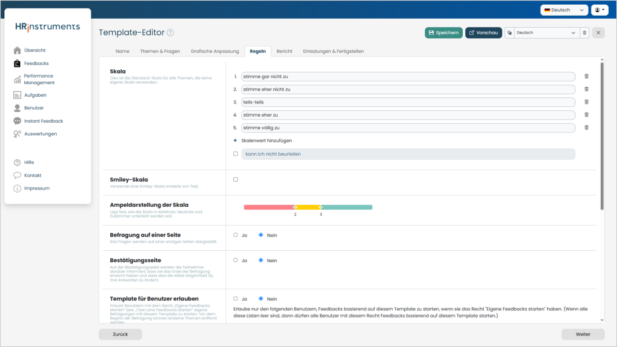Click the 'kann ich nicht beurteilen' field
Screen dimensions: 617x347
tap(408, 154)
